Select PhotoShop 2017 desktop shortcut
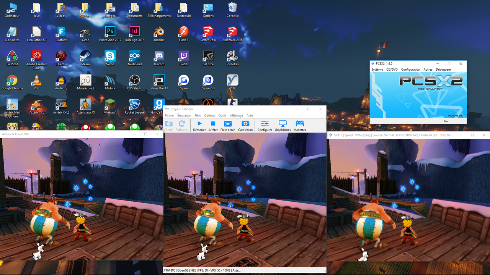Image resolution: width=490 pixels, height=275 pixels. (x=110, y=34)
